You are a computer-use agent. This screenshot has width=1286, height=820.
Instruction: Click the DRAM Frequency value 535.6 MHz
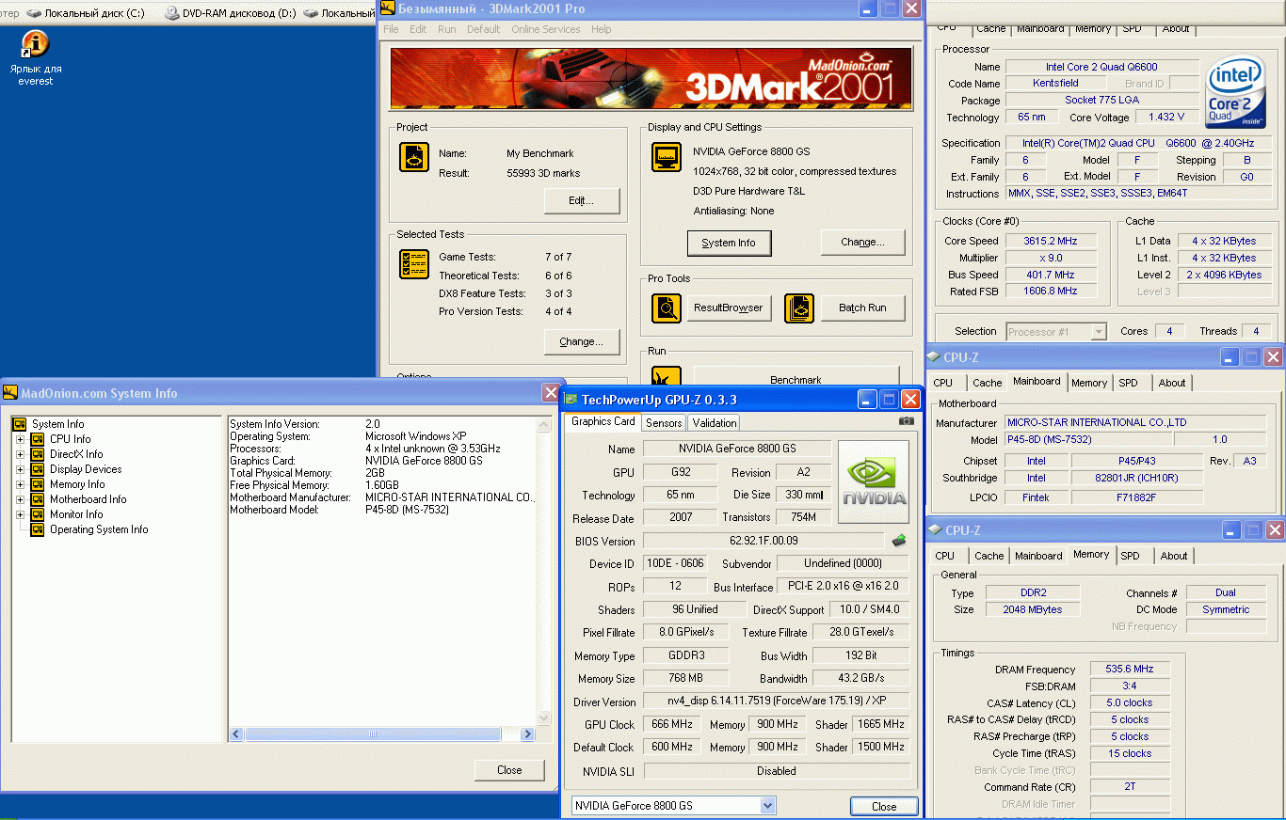coord(1130,669)
